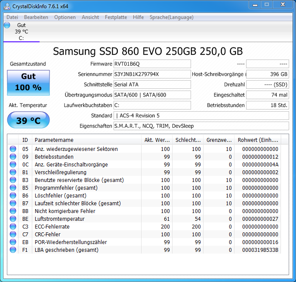Screen dimensions: 296x282
Task: Select the LBA geschrieben (gesamt) row
Action: pos(144,250)
